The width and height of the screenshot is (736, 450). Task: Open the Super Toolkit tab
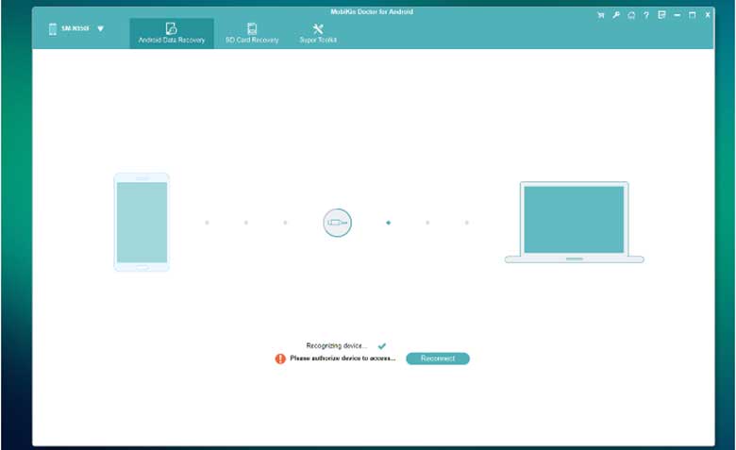[x=318, y=33]
